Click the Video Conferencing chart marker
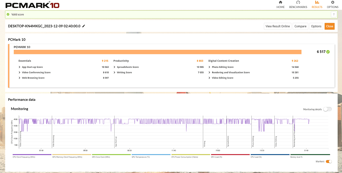Screen dimensions: 342x173 [x=20, y=139]
